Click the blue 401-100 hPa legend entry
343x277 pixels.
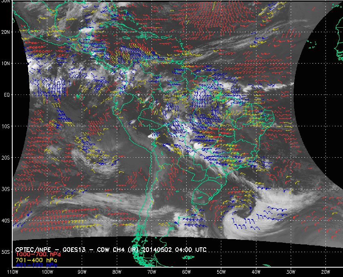pyautogui.click(x=36, y=265)
